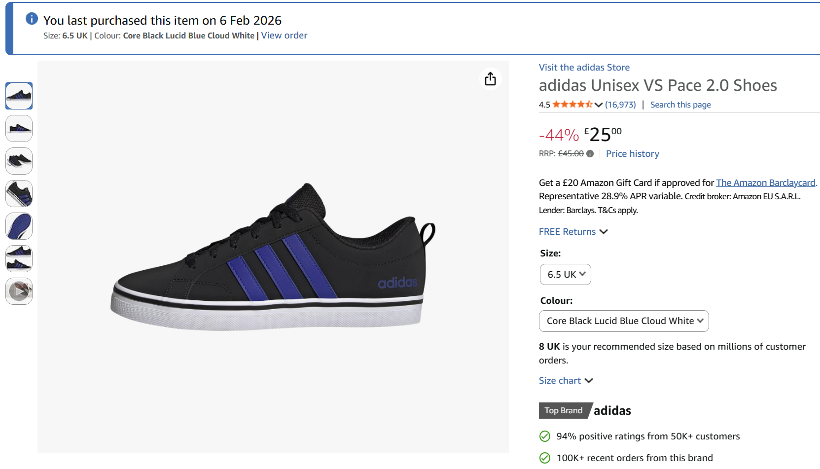Click the 94% positive ratings text
The image size is (820, 469).
coord(648,436)
